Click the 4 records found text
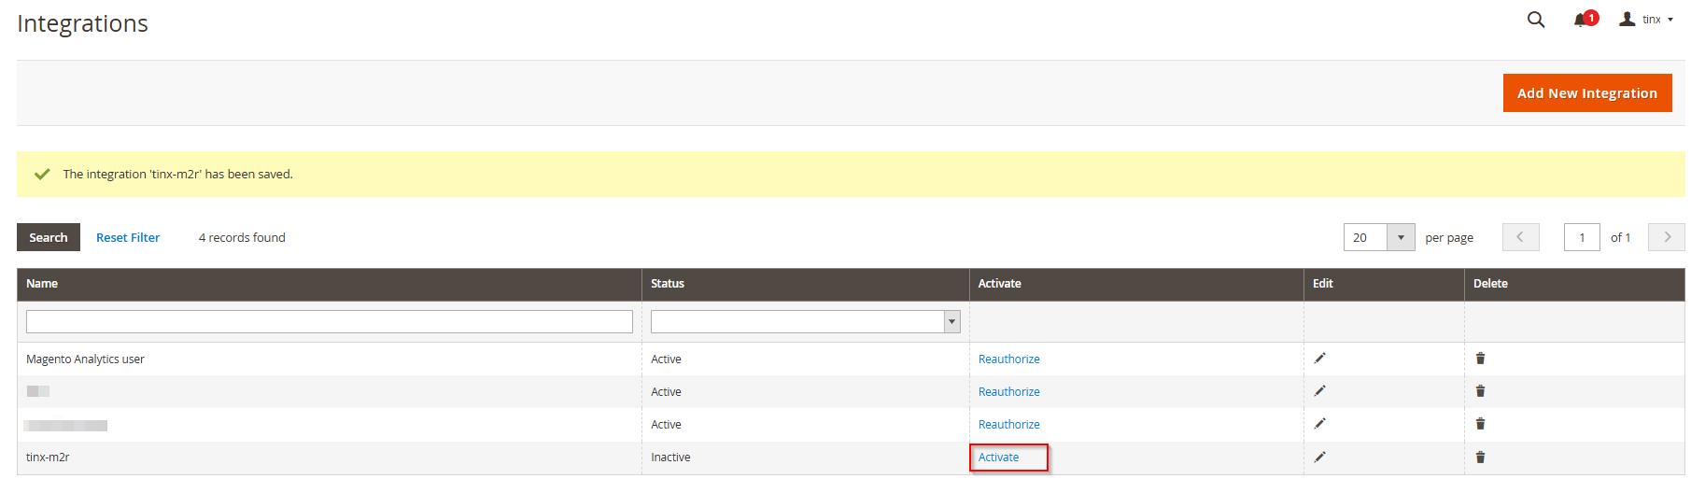Viewport: 1705px width, 493px height. 242,237
